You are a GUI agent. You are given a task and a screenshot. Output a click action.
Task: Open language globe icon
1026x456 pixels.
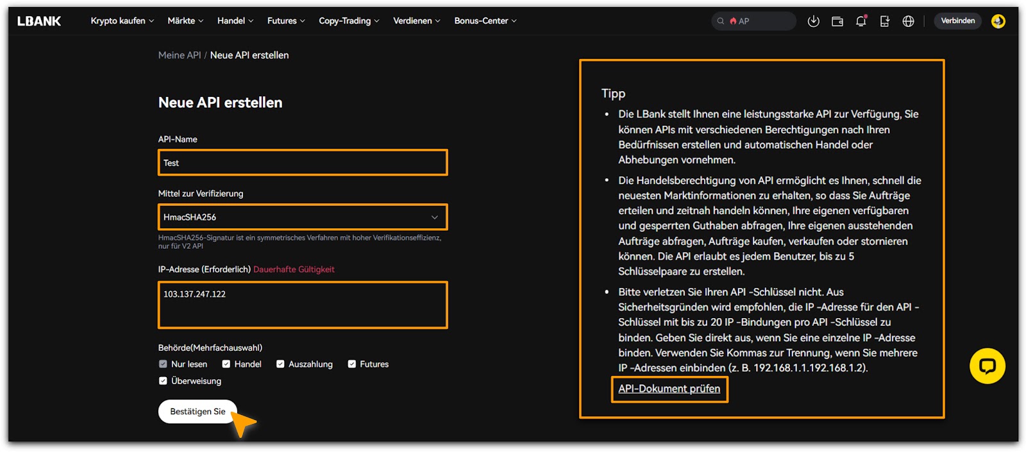(x=908, y=21)
